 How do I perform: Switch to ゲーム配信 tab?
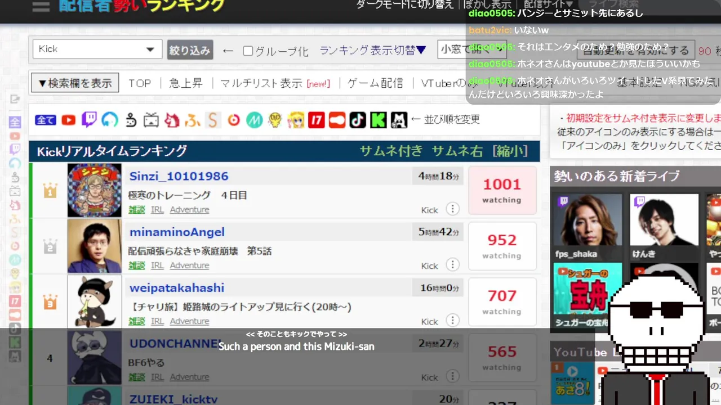coord(375,83)
